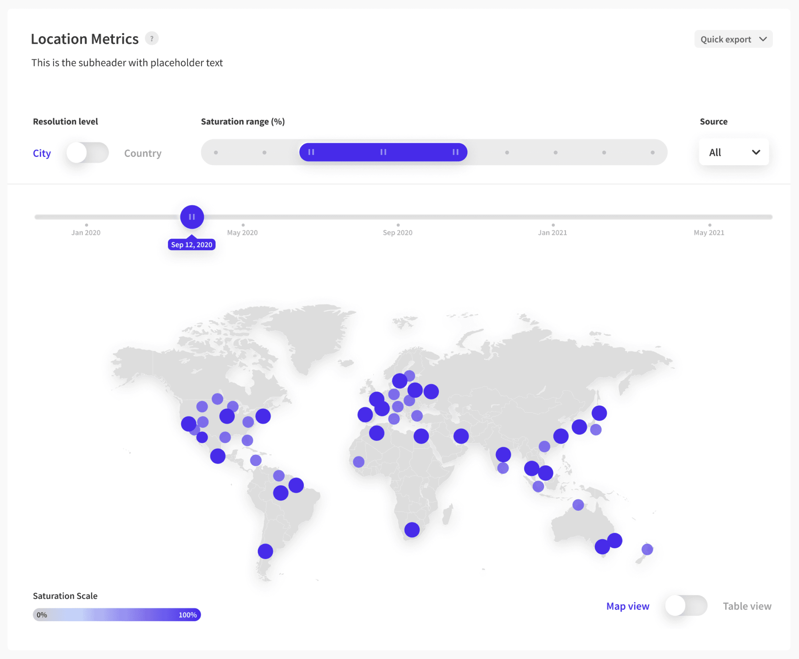Click middle grip of saturation range bar
Viewport: 799px width, 659px height.
[383, 152]
